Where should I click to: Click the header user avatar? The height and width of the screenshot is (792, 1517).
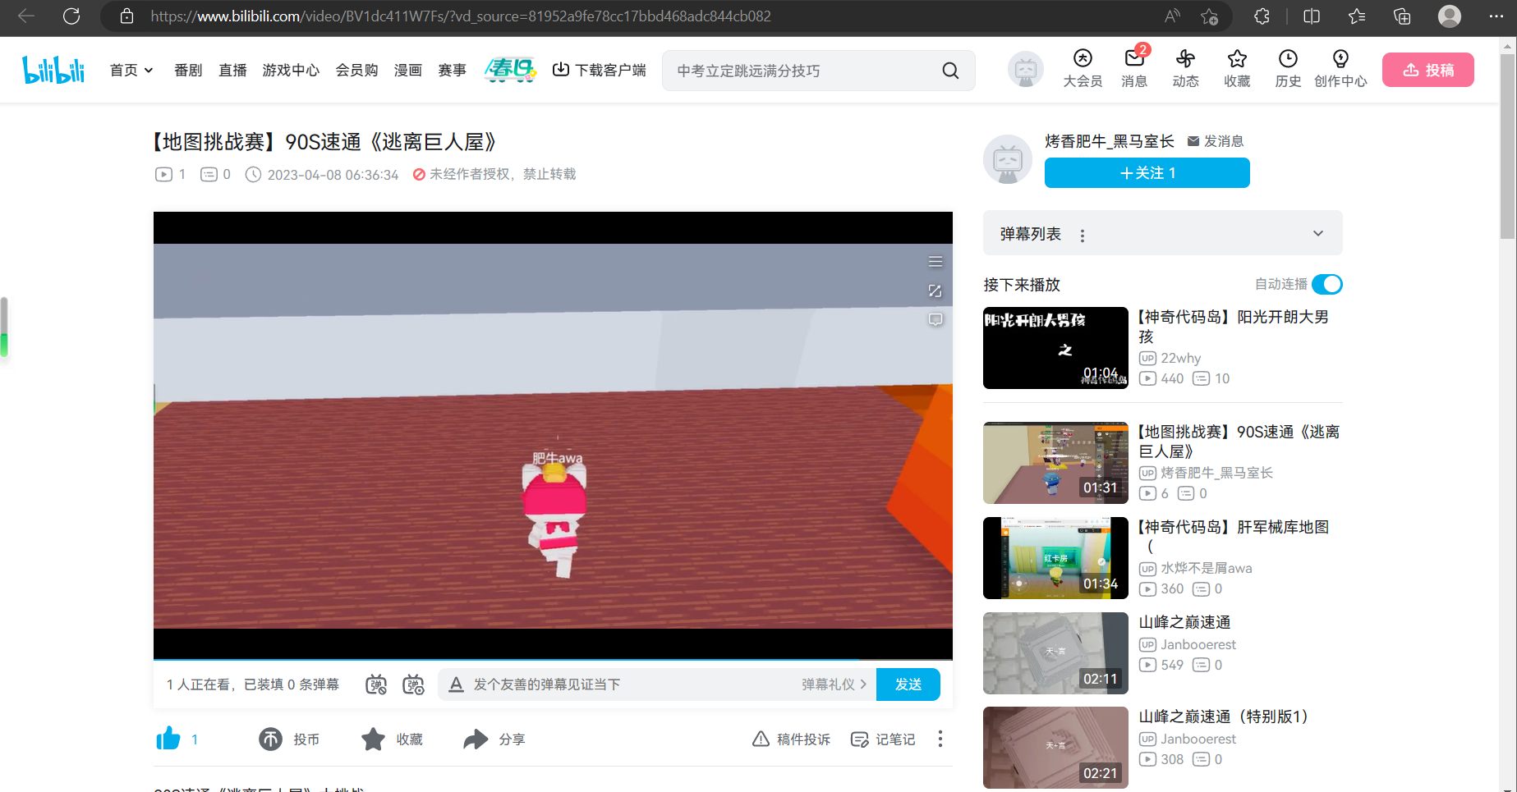point(1026,70)
